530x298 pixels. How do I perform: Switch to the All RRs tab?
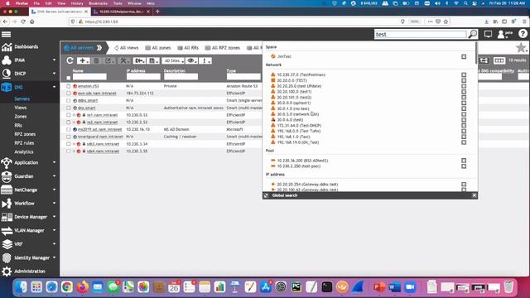[188, 48]
